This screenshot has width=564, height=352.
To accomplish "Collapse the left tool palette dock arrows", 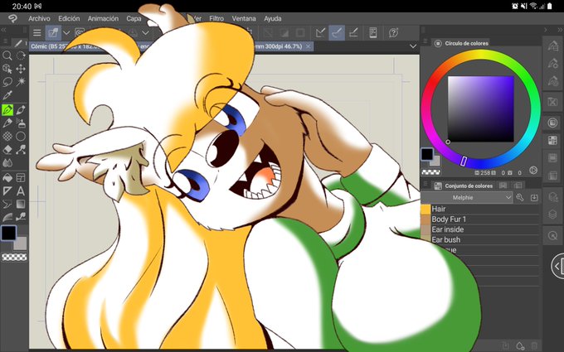I will pos(4,30).
